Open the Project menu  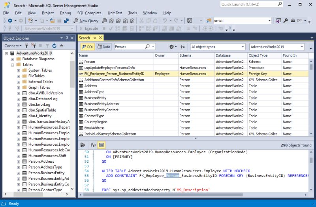click(48, 13)
